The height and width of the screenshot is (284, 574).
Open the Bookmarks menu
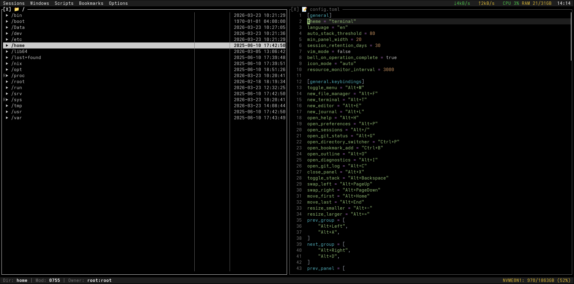[x=91, y=3]
